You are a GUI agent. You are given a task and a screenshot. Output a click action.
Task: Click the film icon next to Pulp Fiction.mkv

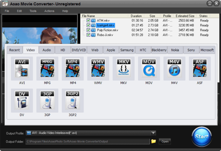point(93,30)
